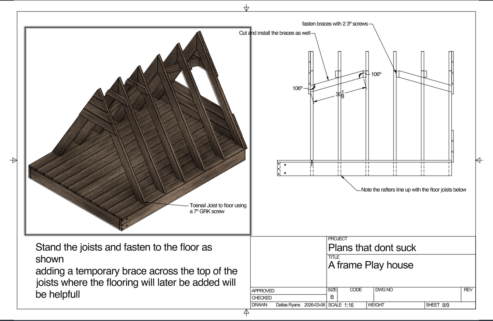This screenshot has height=321, width=493.
Task: Click the REV field label
Action: pyautogui.click(x=468, y=290)
